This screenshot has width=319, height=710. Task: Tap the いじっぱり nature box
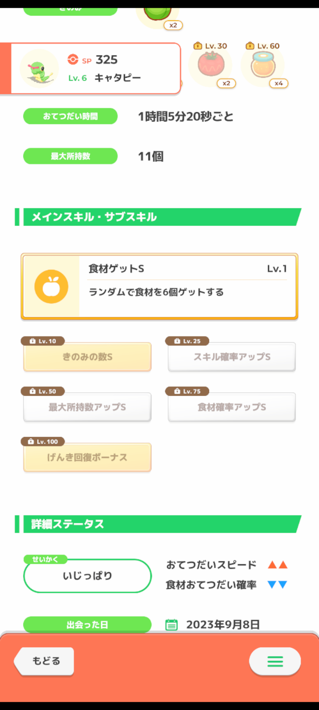[88, 576]
